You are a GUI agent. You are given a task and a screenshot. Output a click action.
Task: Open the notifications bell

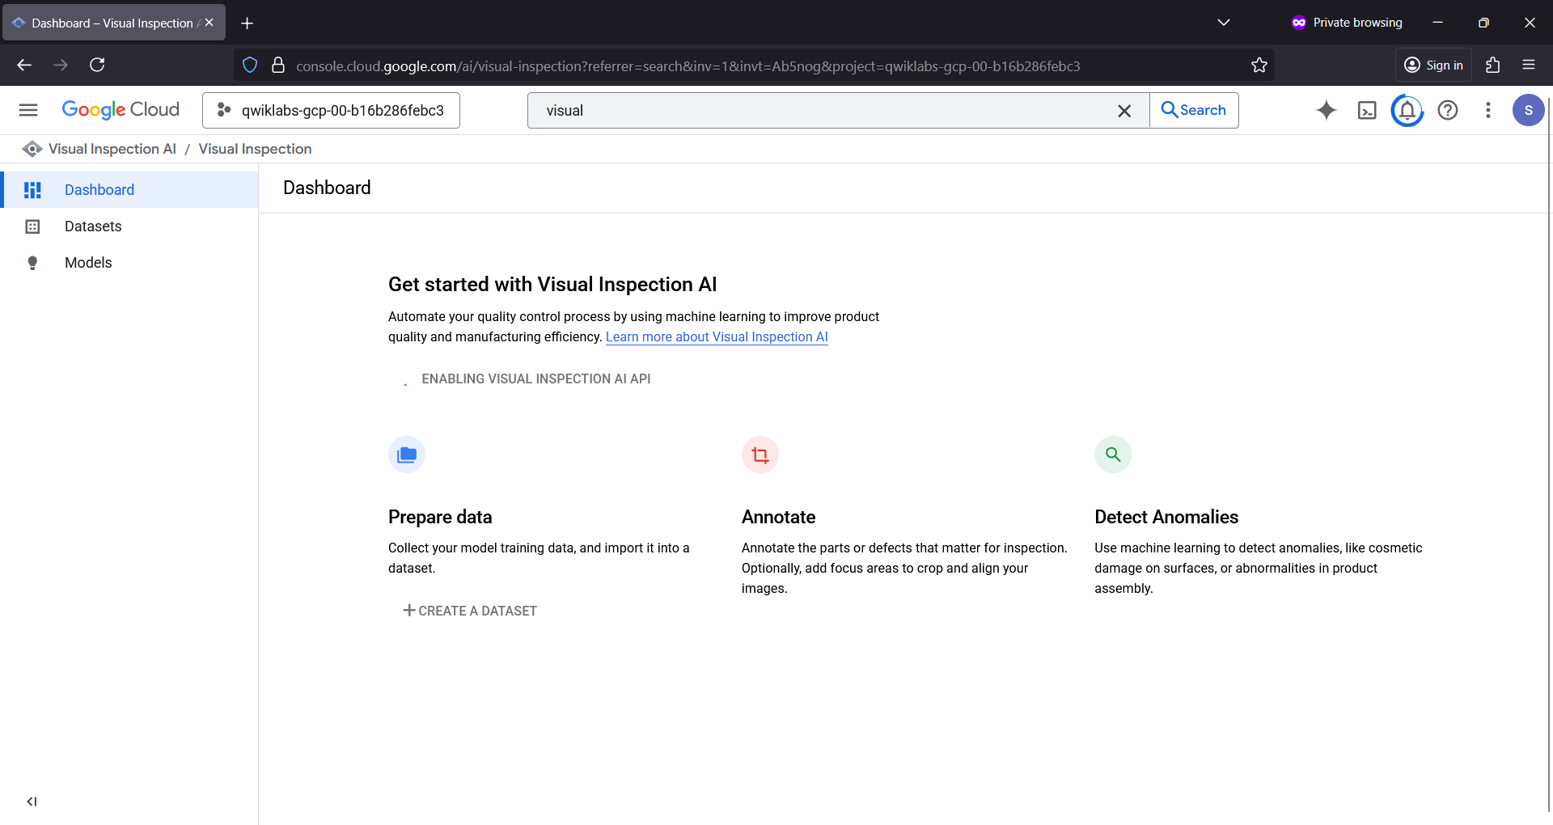tap(1407, 110)
